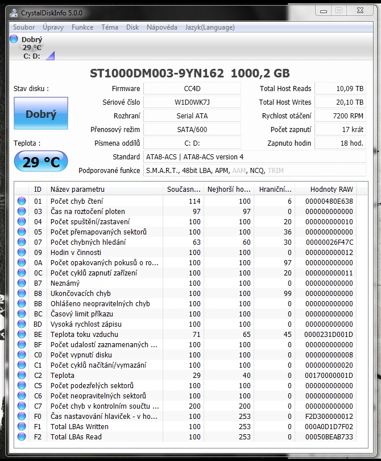This screenshot has height=461, width=381.
Task: Click the status orb for 04 Počet spuštění/zastavení
Action: pyautogui.click(x=22, y=221)
